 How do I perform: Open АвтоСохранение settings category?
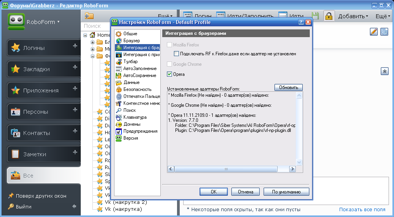click(x=136, y=75)
